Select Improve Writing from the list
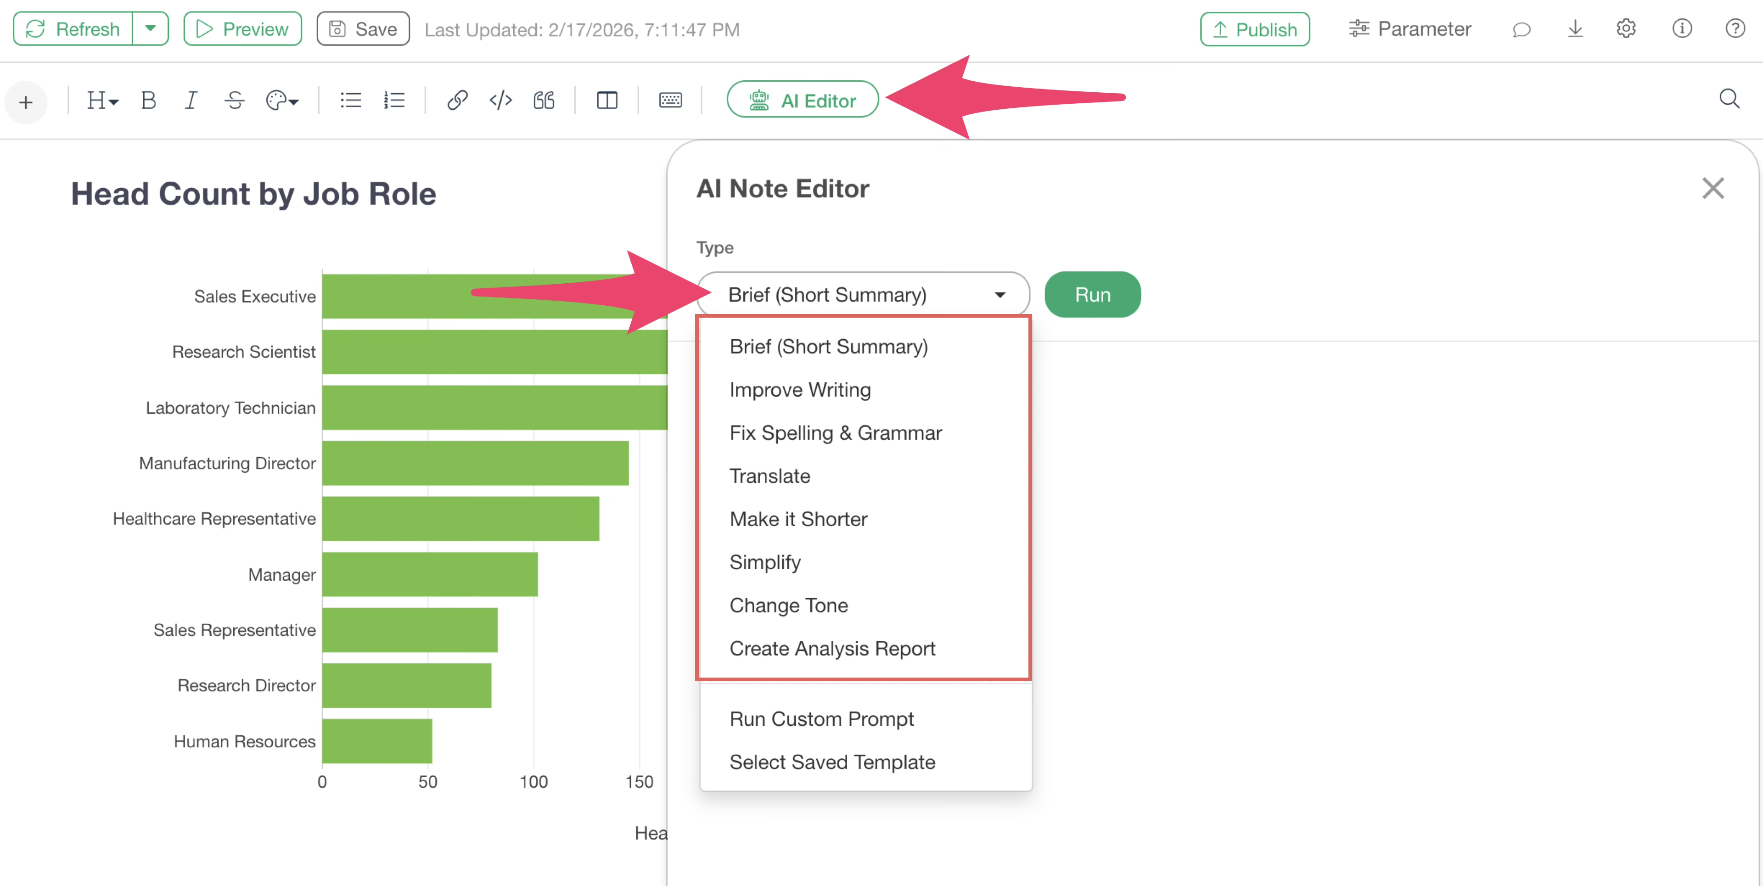Image resolution: width=1763 pixels, height=886 pixels. coord(799,390)
